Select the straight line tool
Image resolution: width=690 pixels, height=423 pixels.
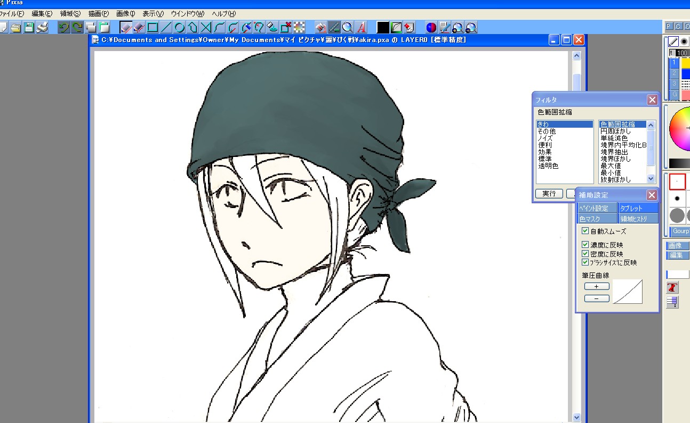point(166,27)
